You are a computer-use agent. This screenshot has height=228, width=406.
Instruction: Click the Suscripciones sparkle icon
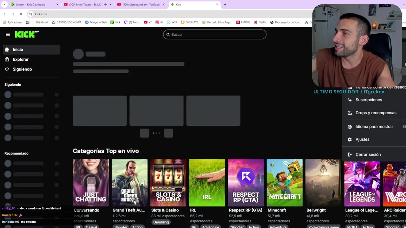pos(350,100)
